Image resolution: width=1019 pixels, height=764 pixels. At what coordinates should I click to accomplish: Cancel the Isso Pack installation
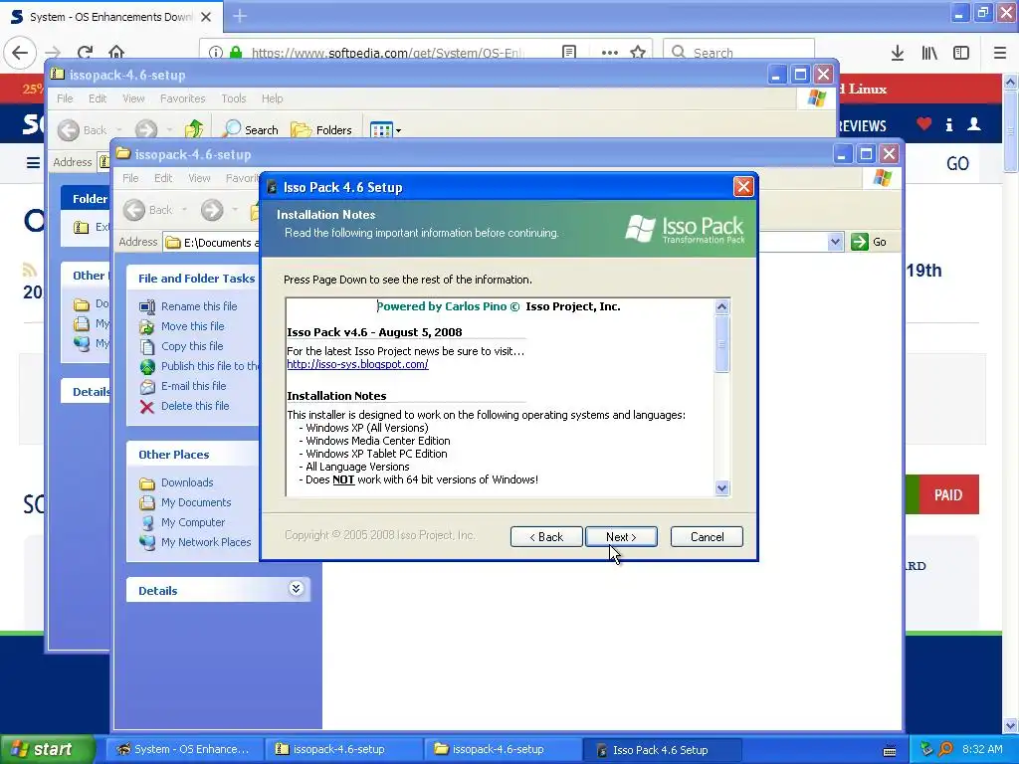[707, 536]
